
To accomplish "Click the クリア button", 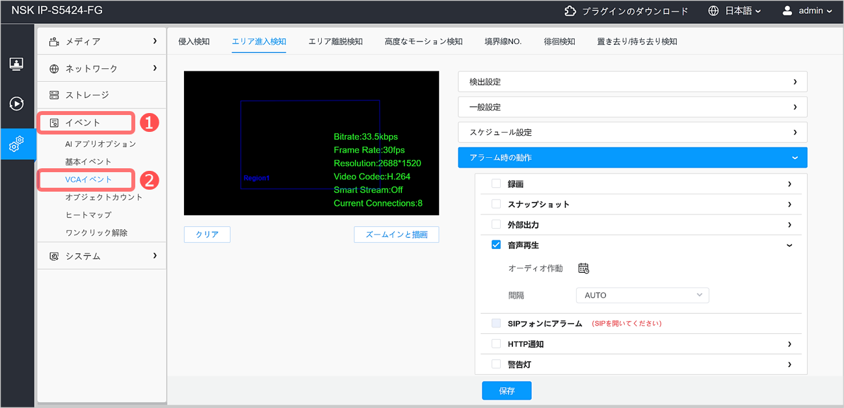I will (207, 235).
